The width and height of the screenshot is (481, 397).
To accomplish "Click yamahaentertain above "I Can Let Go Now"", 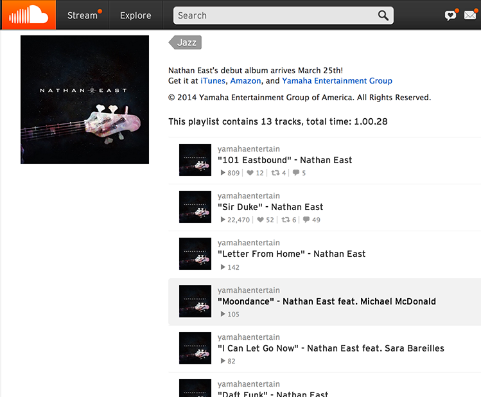I will [x=249, y=337].
